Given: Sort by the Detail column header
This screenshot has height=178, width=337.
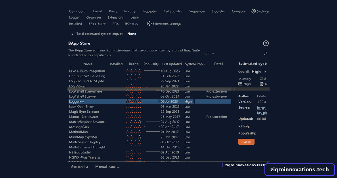Looking at the screenshot, I should coord(218,64).
